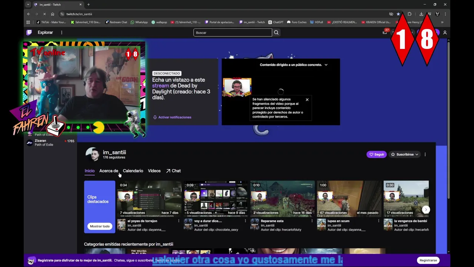
Task: Switch to the Calendario tab
Action: click(x=133, y=171)
